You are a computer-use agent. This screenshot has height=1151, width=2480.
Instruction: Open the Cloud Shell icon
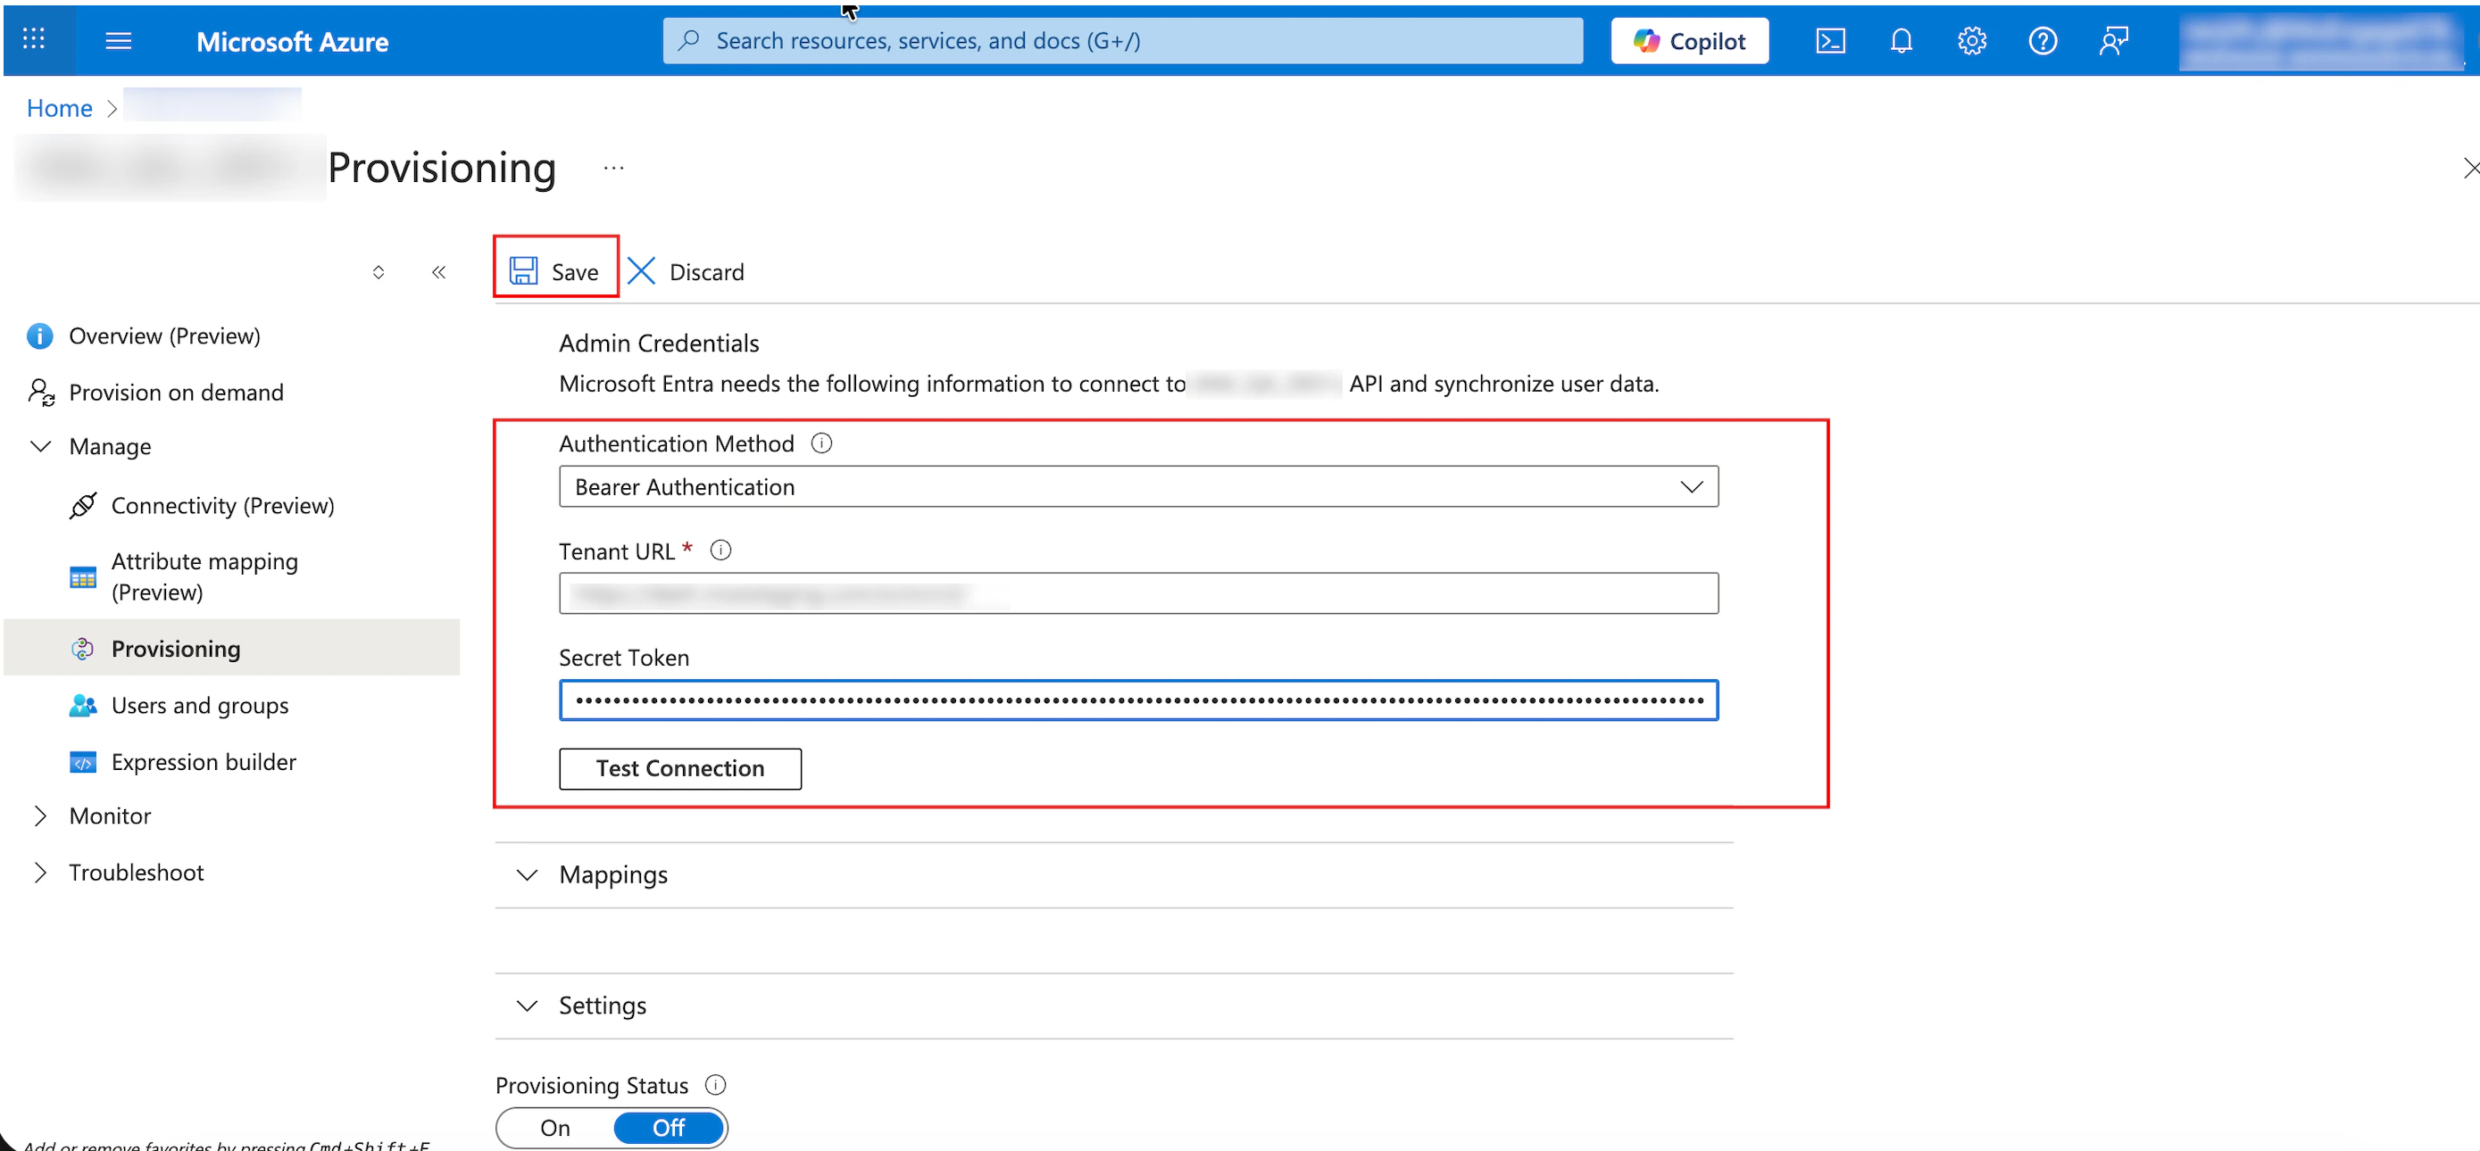click(x=1829, y=40)
